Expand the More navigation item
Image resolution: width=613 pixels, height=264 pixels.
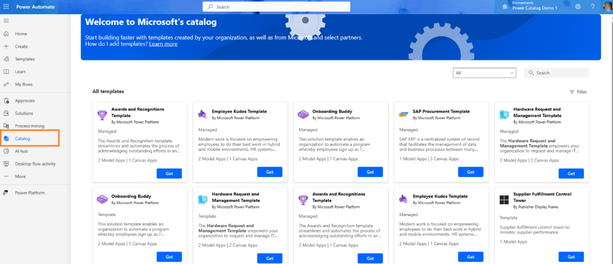20,177
